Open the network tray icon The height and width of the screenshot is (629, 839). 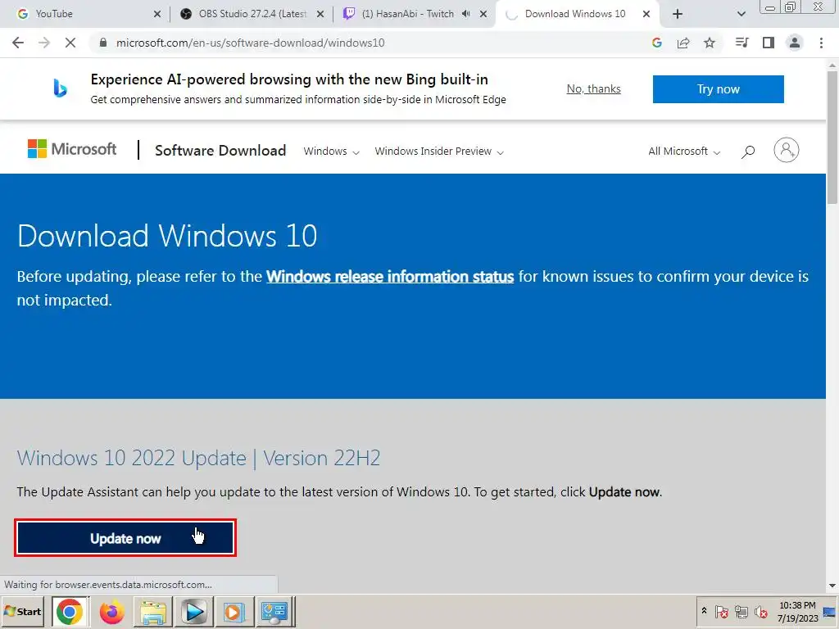click(741, 611)
